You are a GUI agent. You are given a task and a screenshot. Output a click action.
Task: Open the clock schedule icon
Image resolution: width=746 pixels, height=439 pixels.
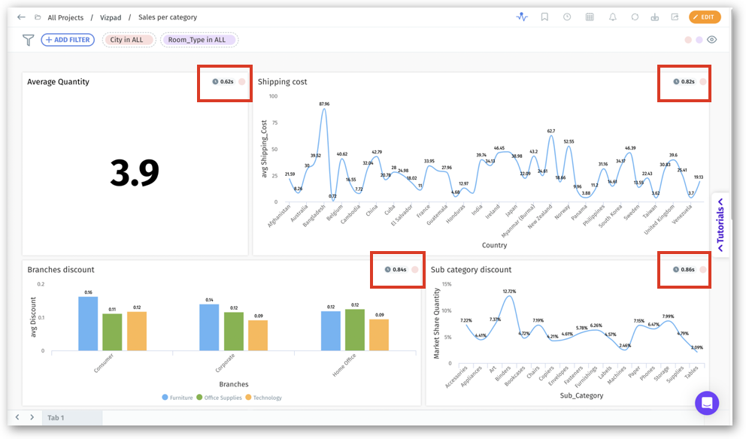(567, 17)
